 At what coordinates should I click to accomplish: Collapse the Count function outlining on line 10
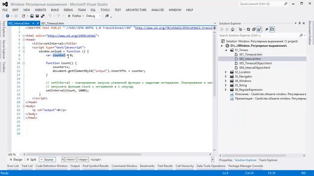[24, 63]
